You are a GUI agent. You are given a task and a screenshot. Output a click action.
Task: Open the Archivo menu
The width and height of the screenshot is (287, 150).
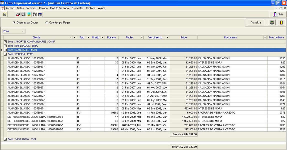point(10,8)
